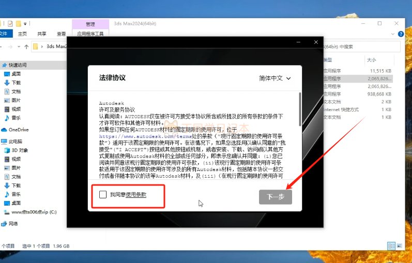
Task: Open the 共享 ribbon tab
Action: [42, 34]
